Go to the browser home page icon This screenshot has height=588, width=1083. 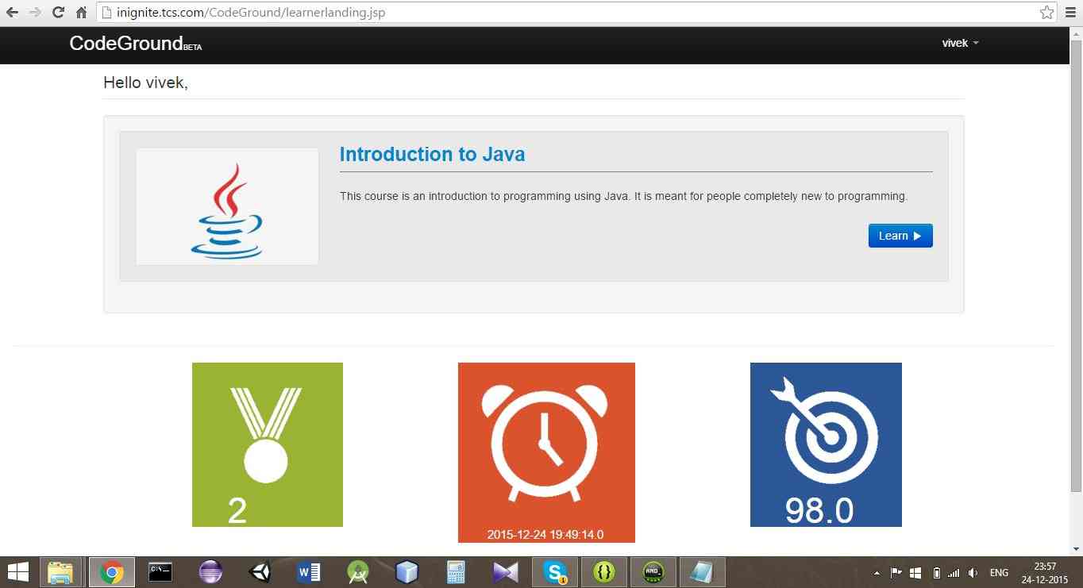click(x=81, y=13)
